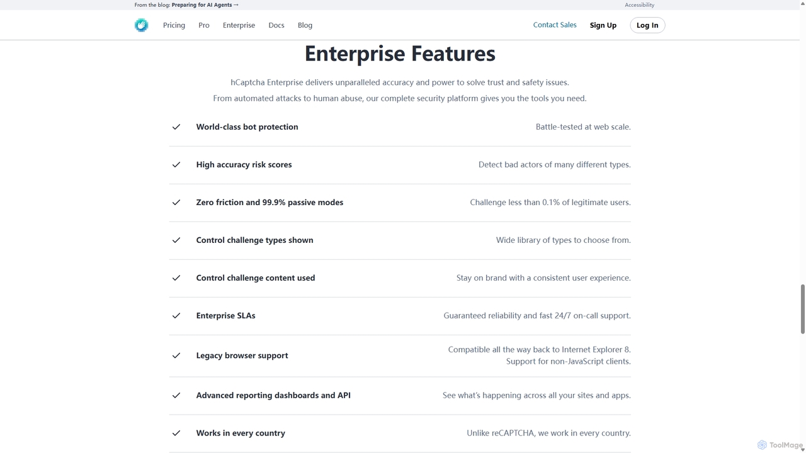Click 'Battle-tested at web scale.' description
806x453 pixels.
tap(583, 127)
